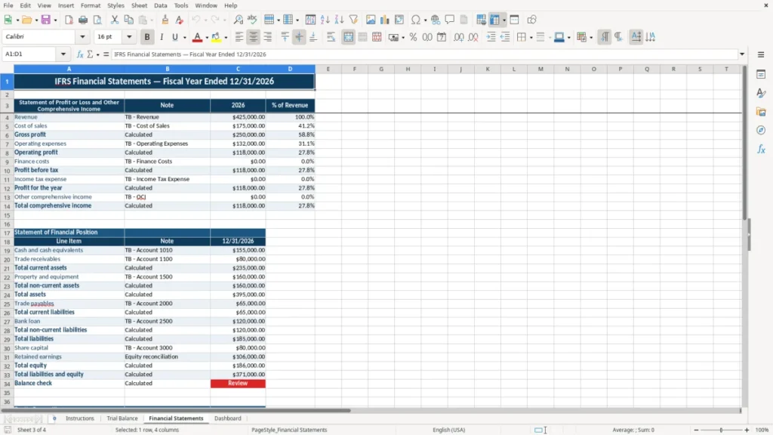Click the Insert Chart icon
Screen dimensions: 773x435
pos(384,20)
